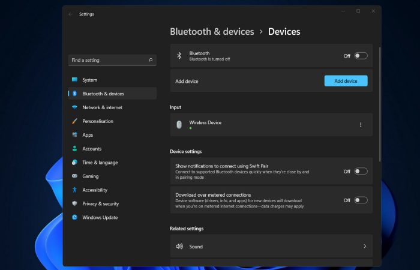Screen dimensions: 420x270
Task: Click the Sound label text
Action: [196, 247]
